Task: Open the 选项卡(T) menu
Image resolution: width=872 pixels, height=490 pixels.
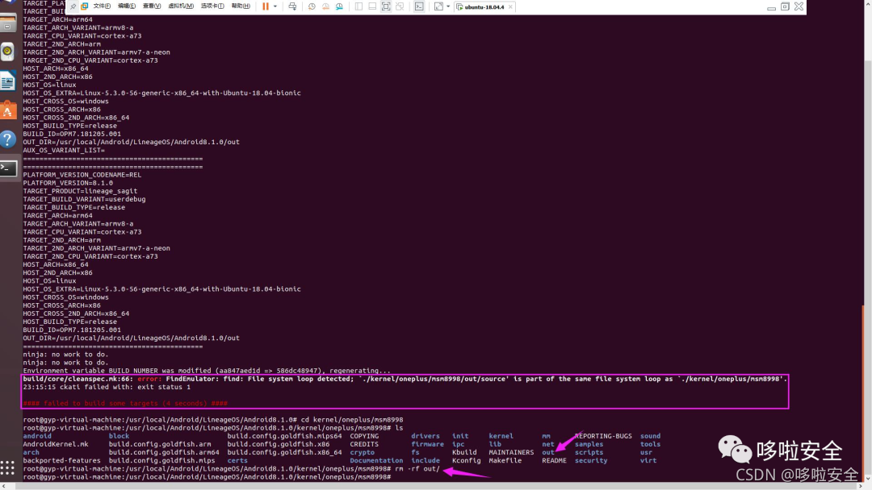Action: pyautogui.click(x=212, y=6)
